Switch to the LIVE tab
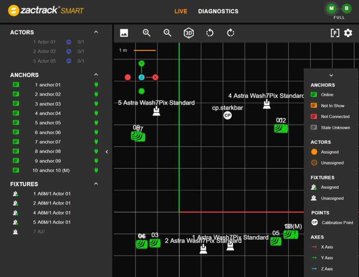This screenshot has height=277, width=359. (181, 11)
